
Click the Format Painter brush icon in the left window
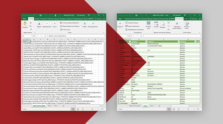pos(31,30)
